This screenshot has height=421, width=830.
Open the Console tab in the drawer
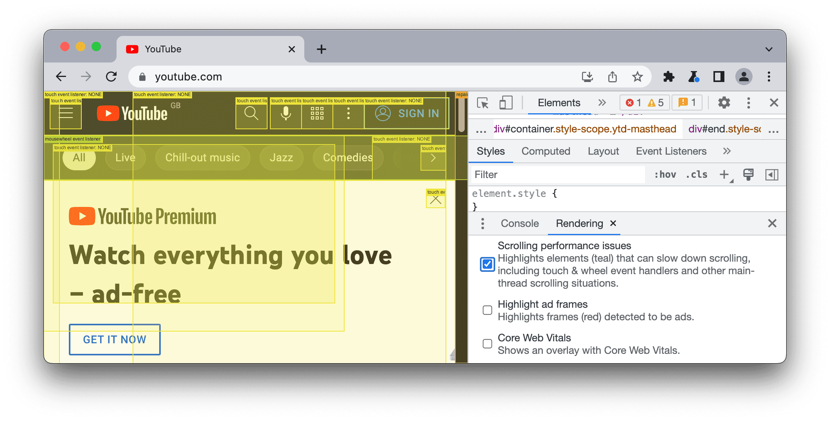coord(519,223)
